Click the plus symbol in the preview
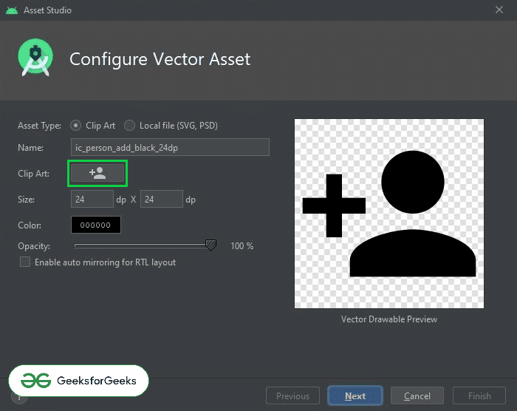Image resolution: width=517 pixels, height=411 pixels. (334, 205)
